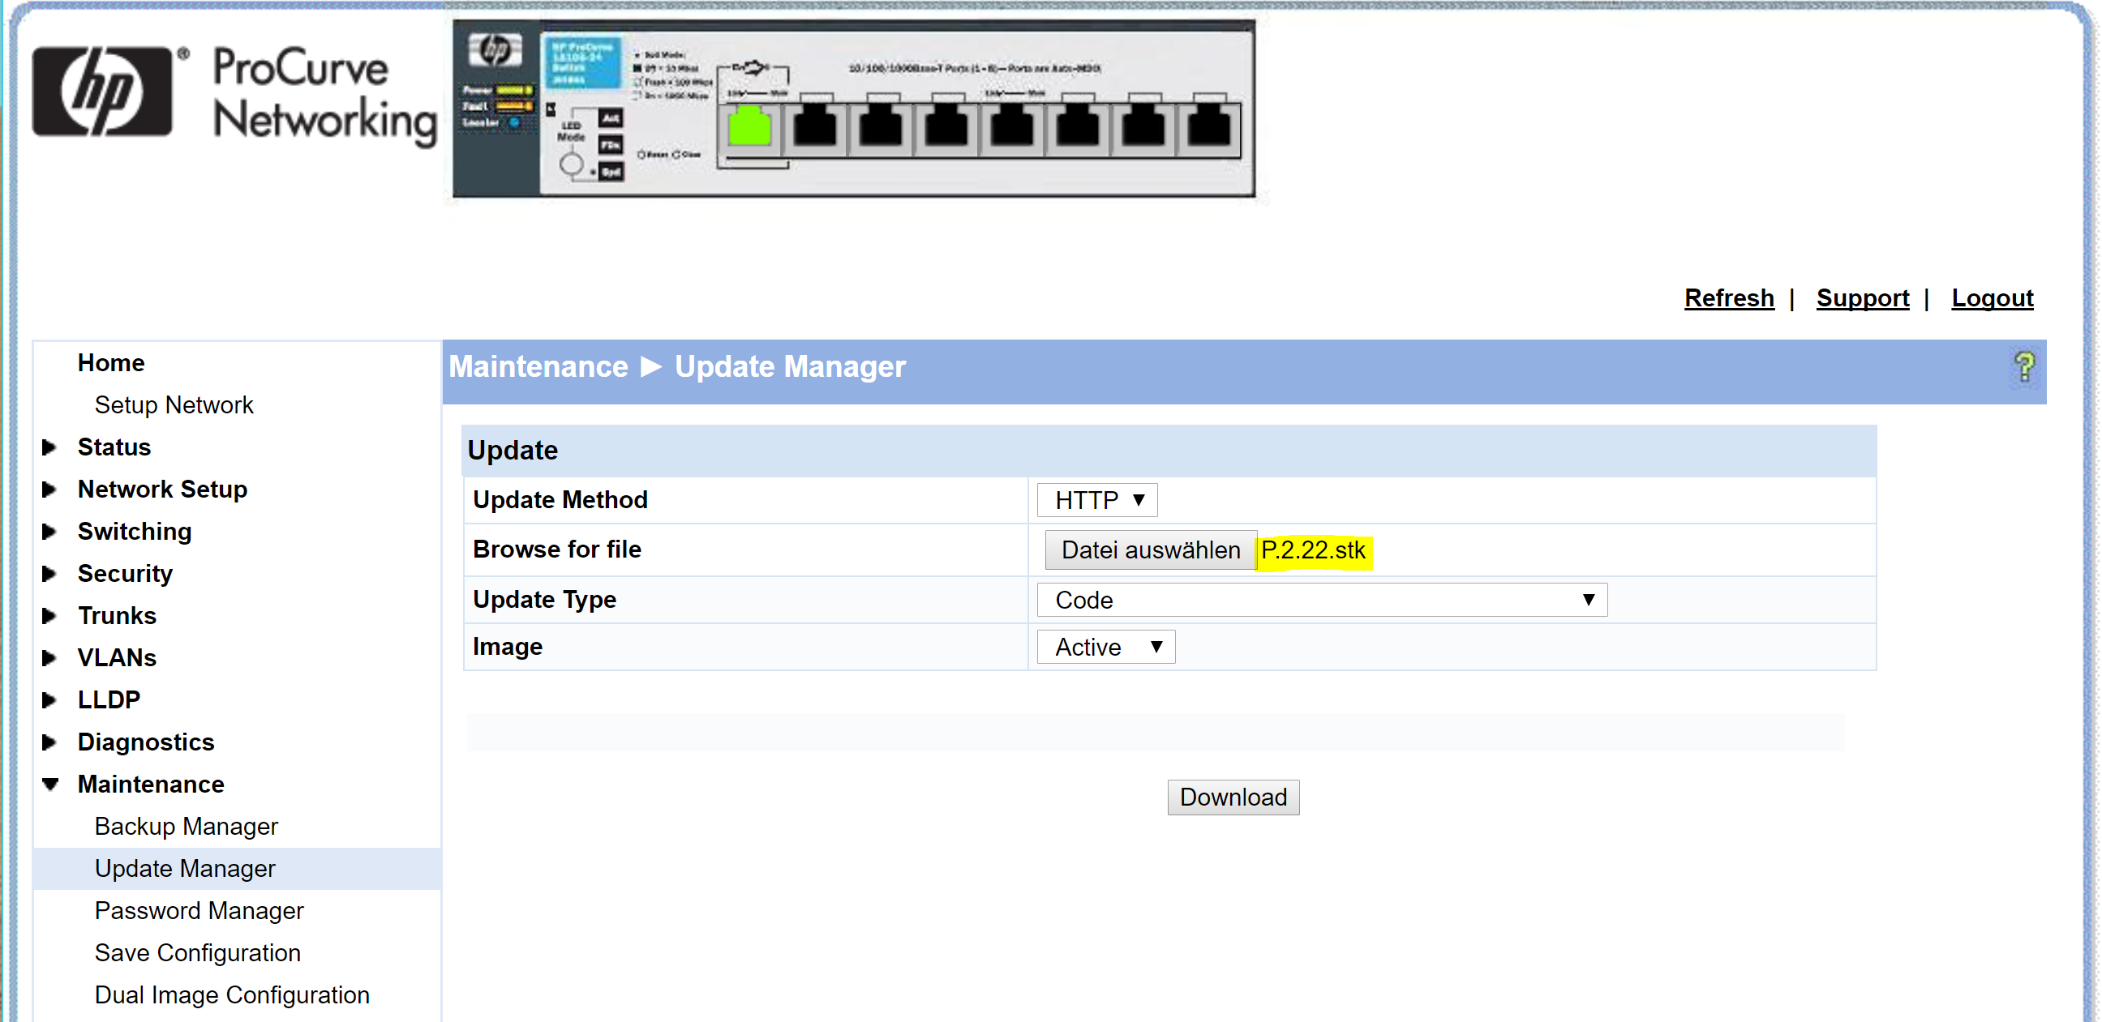Collapse the Maintenance section arrow

[50, 785]
